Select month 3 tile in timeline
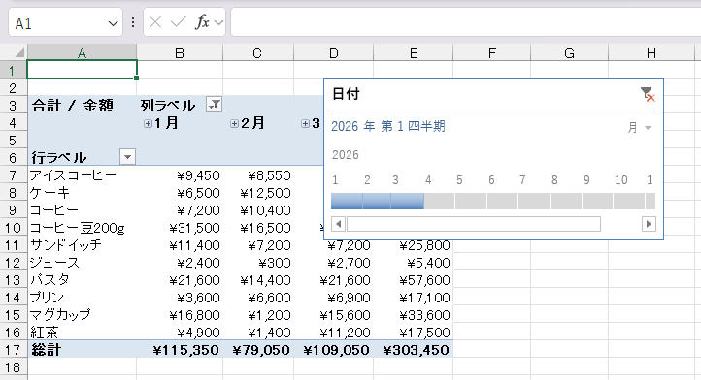This screenshot has height=380, width=701. tap(407, 201)
